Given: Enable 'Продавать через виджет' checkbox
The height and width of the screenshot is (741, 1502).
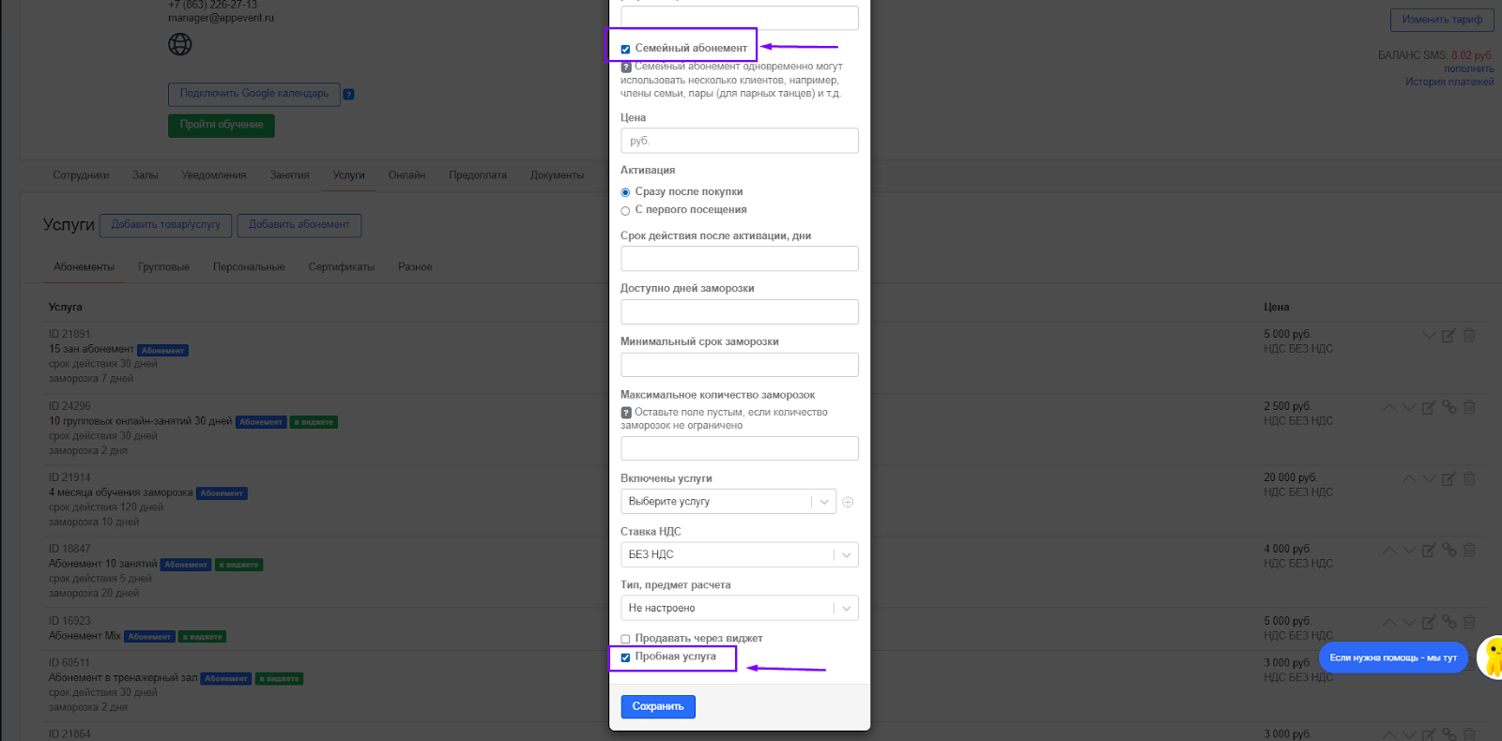Looking at the screenshot, I should click(625, 639).
